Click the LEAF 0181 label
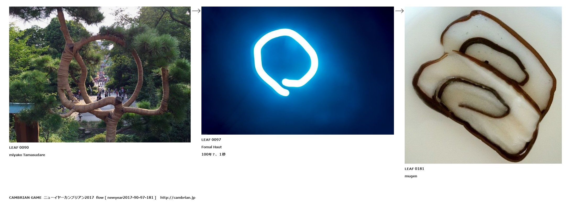The height and width of the screenshot is (204, 571). coord(414,169)
